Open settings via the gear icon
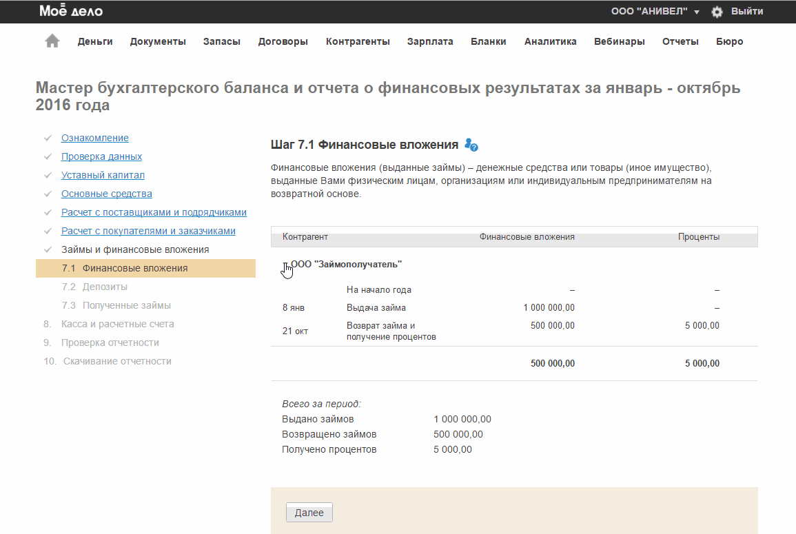Image resolution: width=796 pixels, height=534 pixels. (x=717, y=12)
